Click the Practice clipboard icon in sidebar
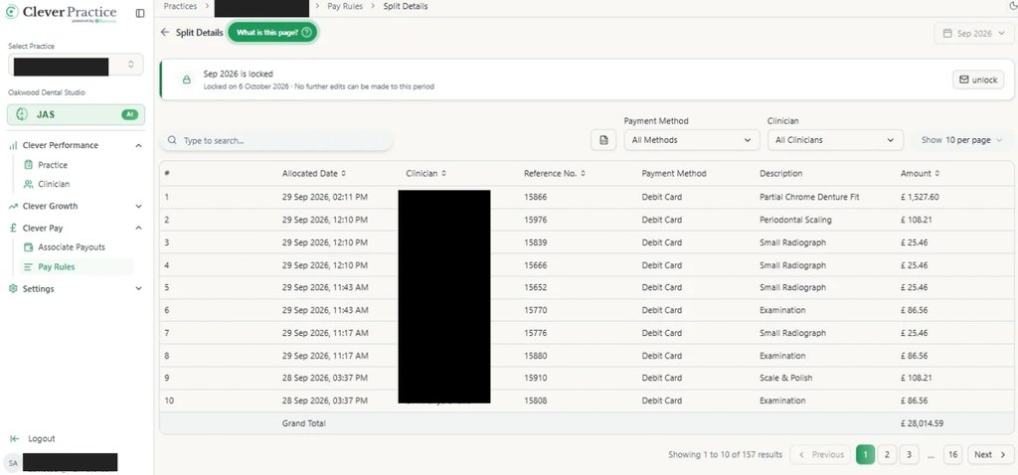This screenshot has width=1018, height=475. coord(28,165)
